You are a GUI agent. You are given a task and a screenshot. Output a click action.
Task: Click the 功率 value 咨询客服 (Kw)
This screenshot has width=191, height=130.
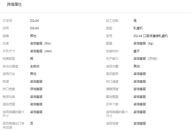tap(40, 44)
